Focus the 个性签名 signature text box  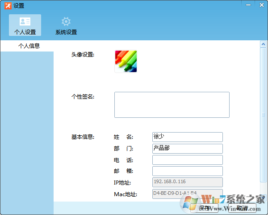tap(172, 105)
